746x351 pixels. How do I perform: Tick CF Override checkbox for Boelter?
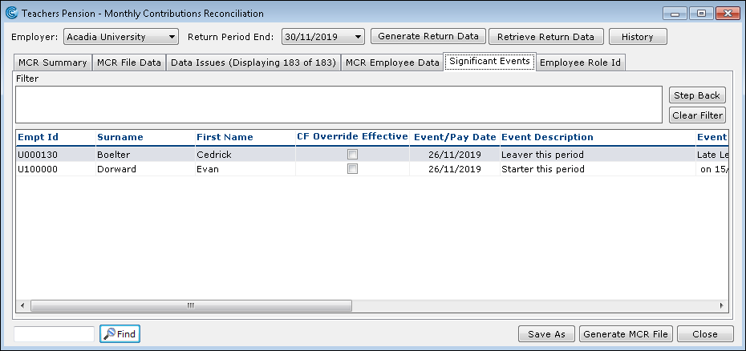coord(352,155)
